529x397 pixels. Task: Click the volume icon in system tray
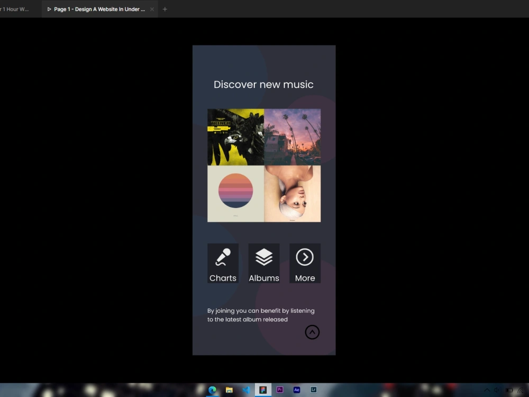coord(497,390)
